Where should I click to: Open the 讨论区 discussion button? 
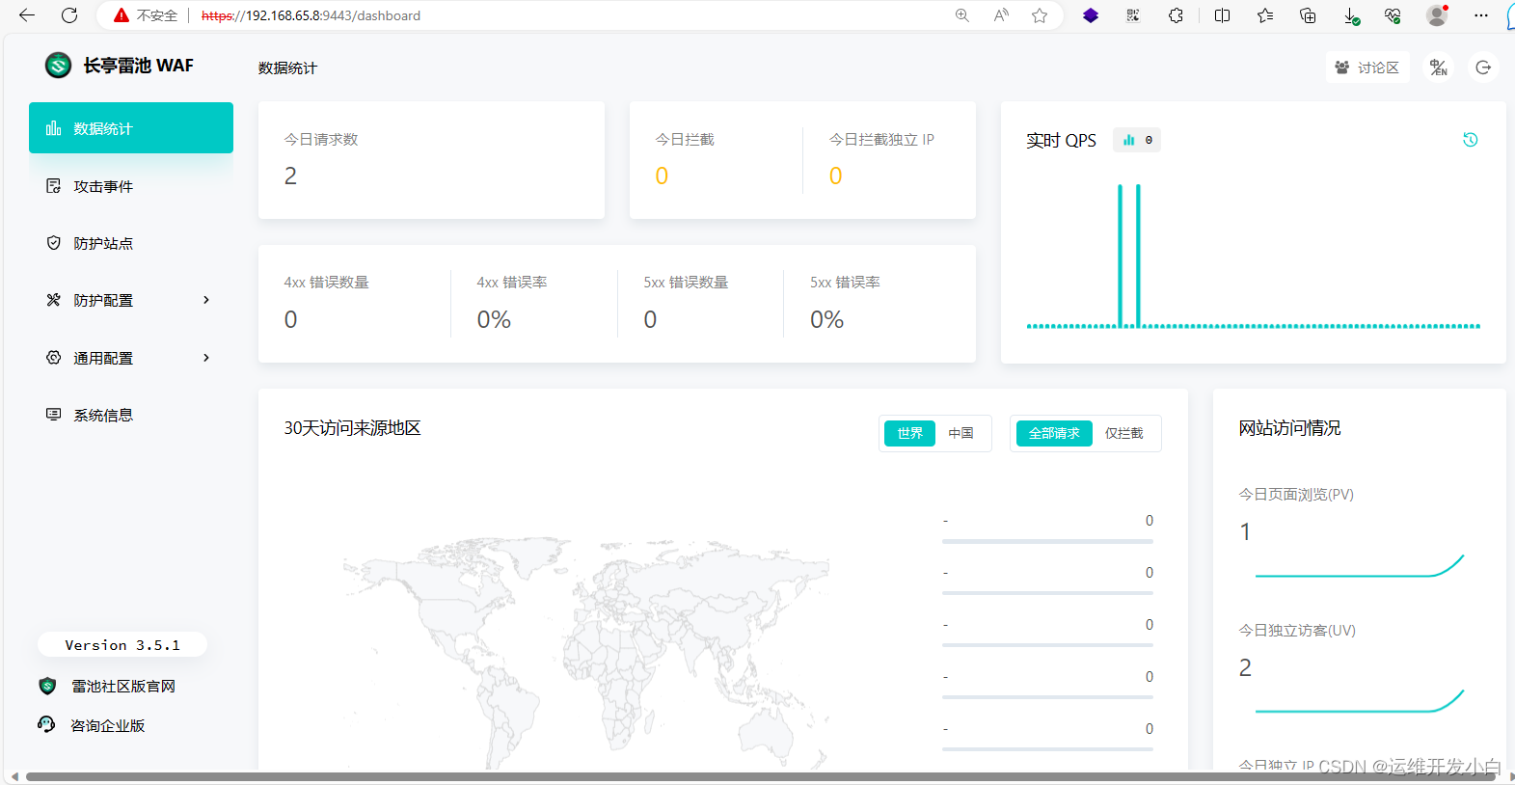point(1367,68)
